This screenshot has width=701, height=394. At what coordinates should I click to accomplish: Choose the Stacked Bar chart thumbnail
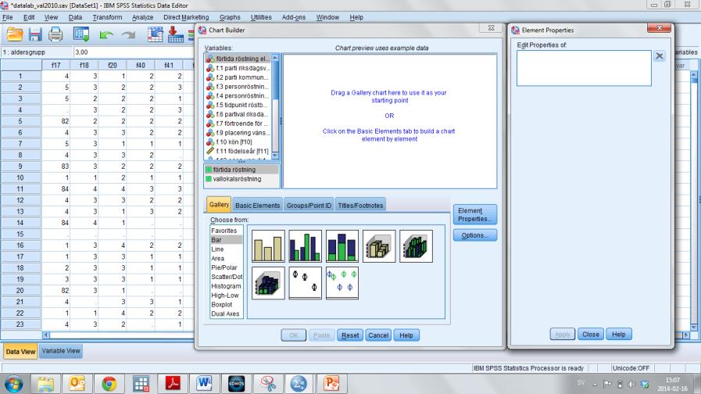point(342,246)
